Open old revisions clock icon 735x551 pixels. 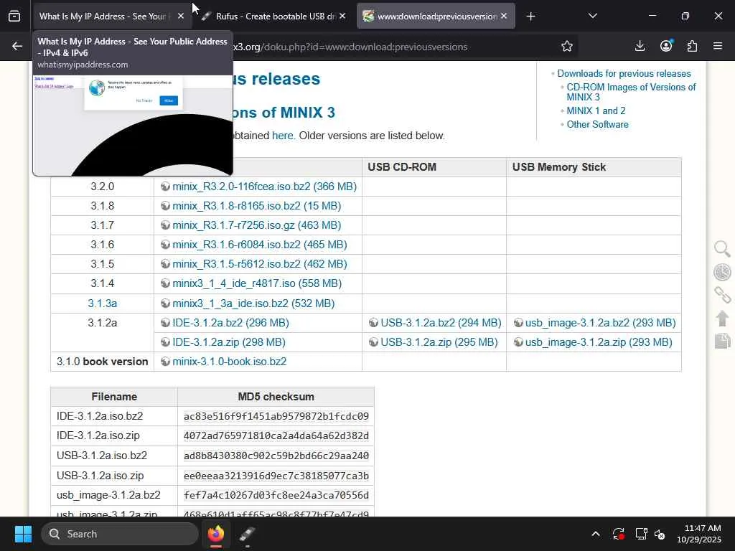tap(722, 272)
